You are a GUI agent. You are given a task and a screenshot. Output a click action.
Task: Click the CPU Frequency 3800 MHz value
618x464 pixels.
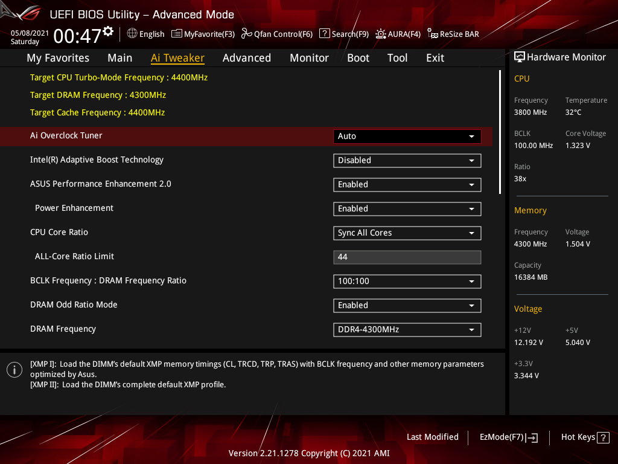530,112
